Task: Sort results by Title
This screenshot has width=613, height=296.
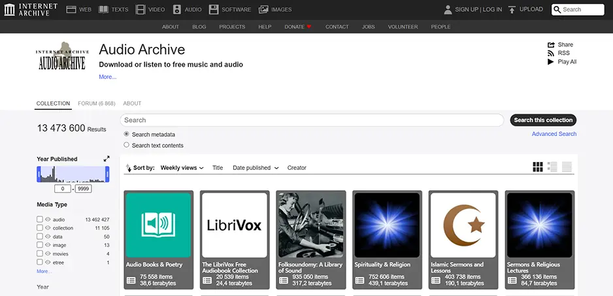Action: (218, 168)
